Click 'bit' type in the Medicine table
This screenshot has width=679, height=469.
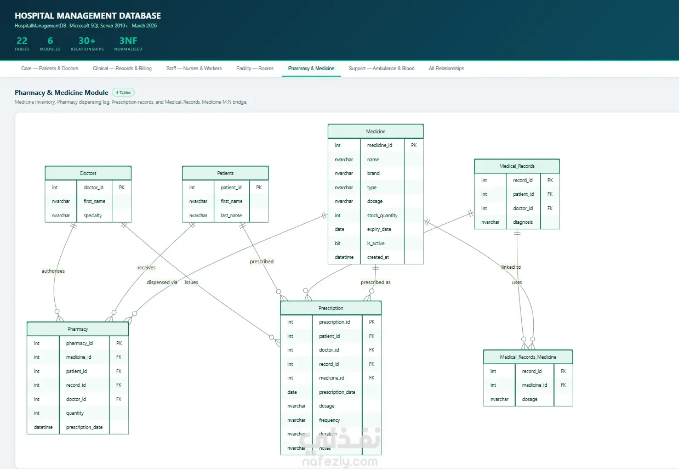(338, 244)
